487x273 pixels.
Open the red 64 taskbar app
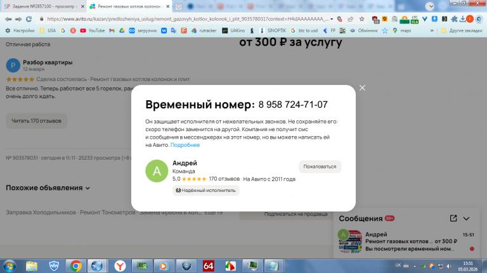pyautogui.click(x=208, y=266)
